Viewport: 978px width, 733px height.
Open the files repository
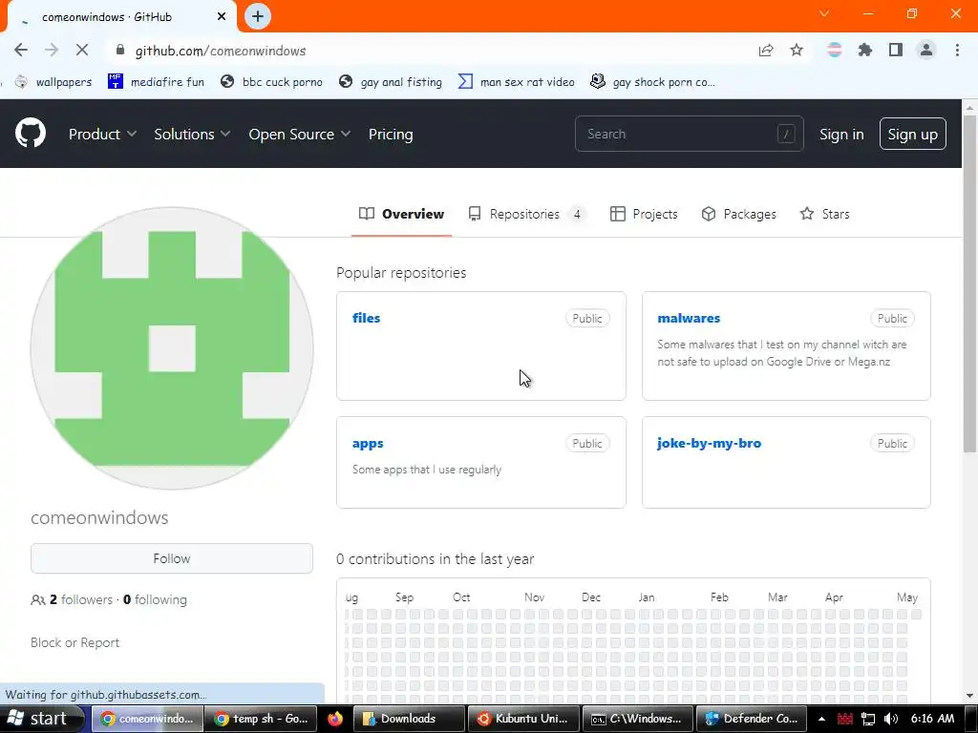pyautogui.click(x=366, y=318)
